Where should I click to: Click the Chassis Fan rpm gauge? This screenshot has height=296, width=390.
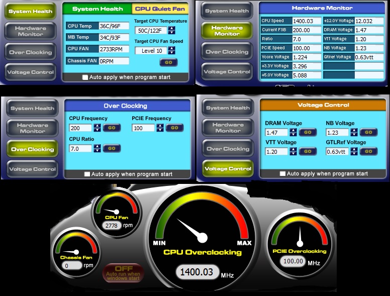76,253
